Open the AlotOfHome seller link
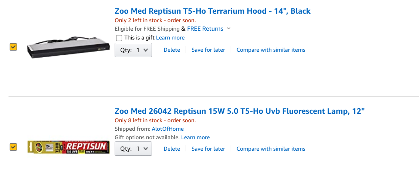 (x=168, y=129)
